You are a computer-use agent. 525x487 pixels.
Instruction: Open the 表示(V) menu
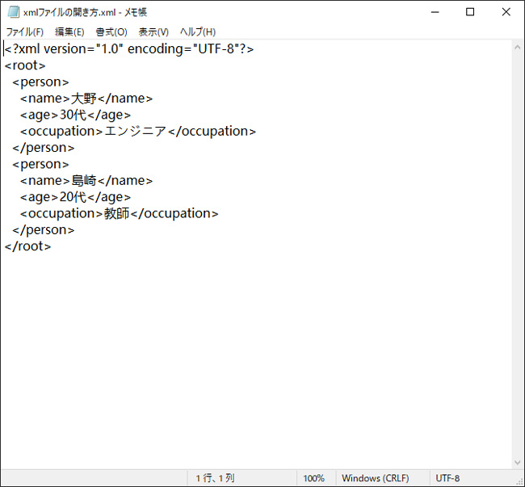pyautogui.click(x=153, y=31)
